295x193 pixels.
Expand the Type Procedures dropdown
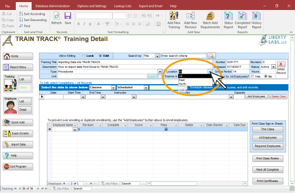coord(160,72)
